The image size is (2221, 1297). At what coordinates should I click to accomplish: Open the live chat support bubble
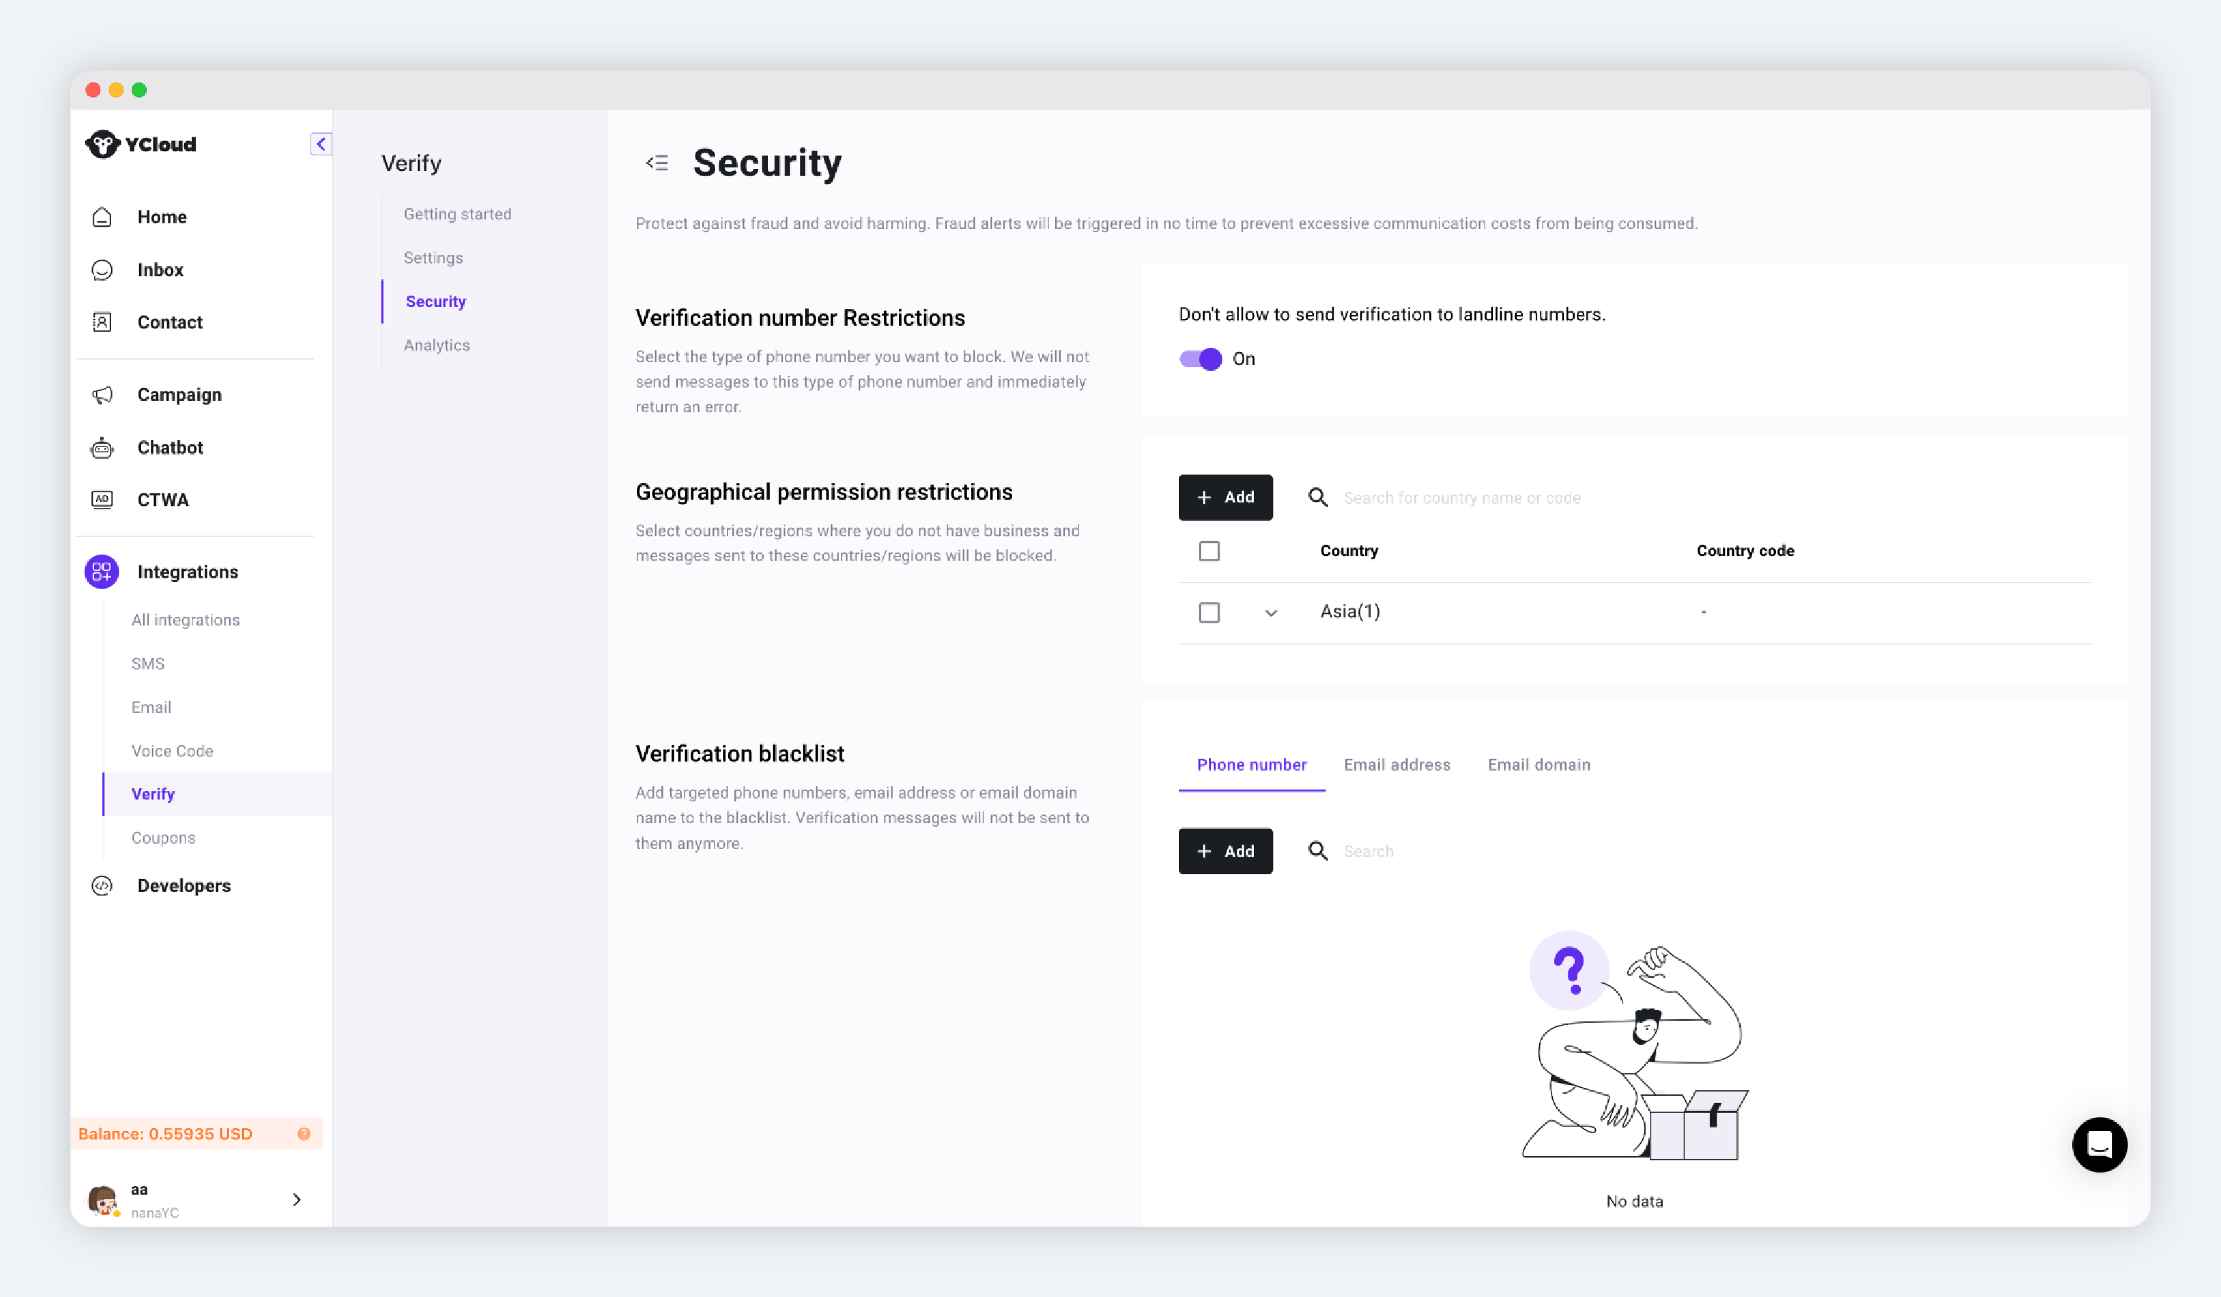coord(2099,1145)
